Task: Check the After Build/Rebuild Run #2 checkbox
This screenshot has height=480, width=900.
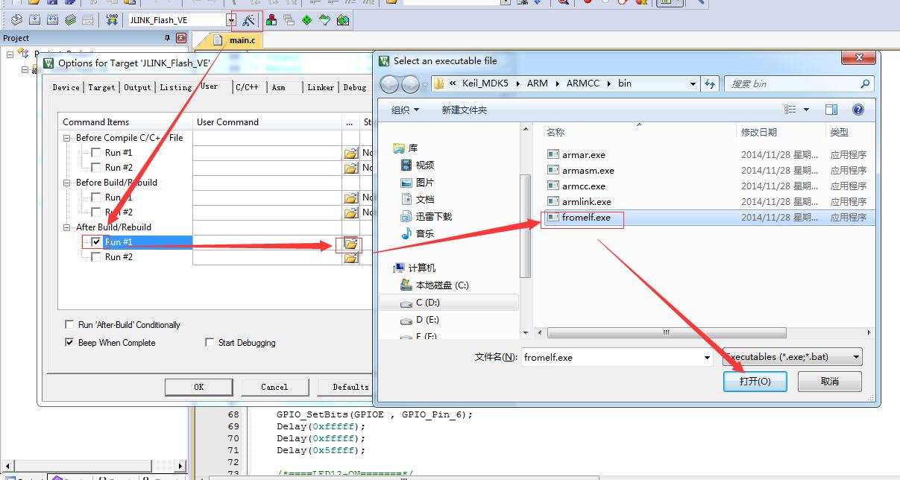Action: 95,257
